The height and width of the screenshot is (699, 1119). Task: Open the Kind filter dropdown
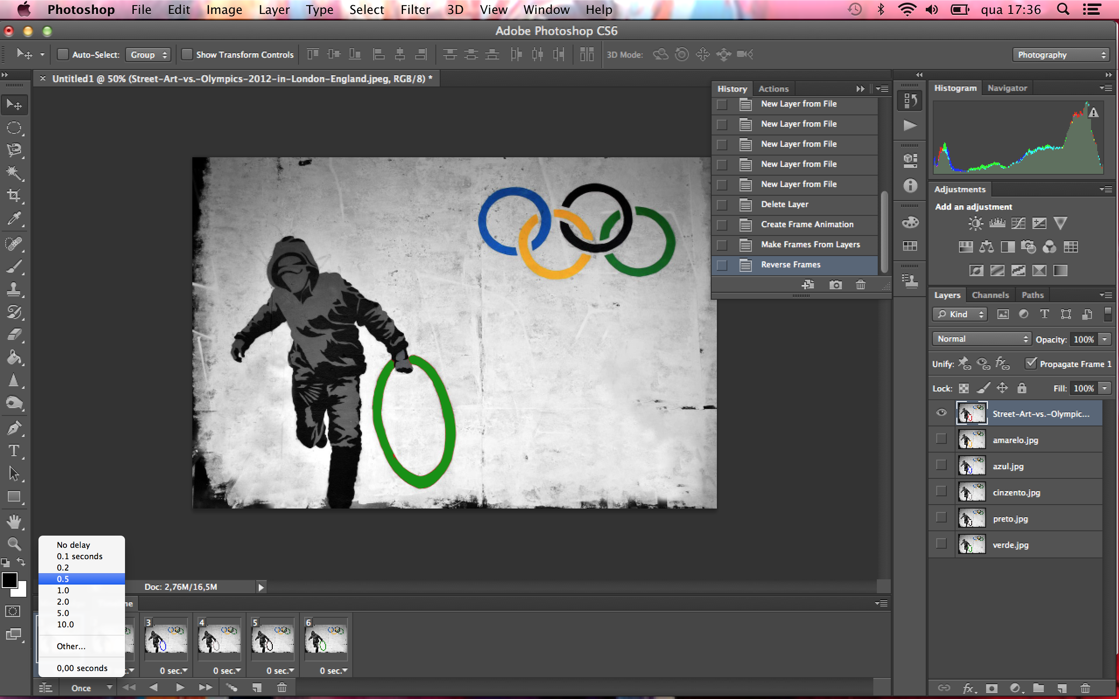(x=959, y=315)
